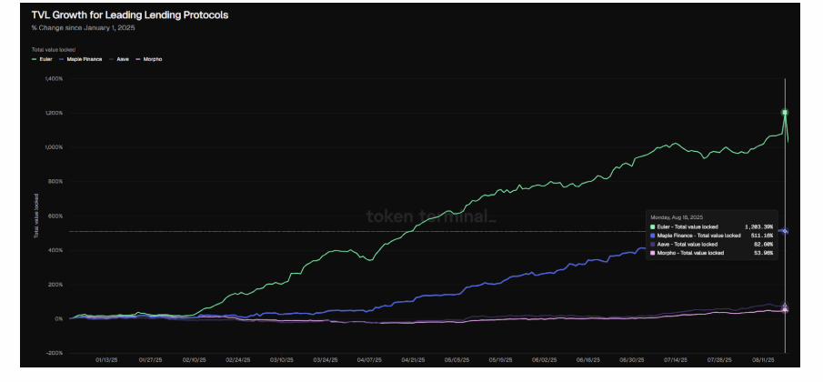Click the '05/05/25' x-axis date
The image size is (823, 382).
pyautogui.click(x=456, y=360)
